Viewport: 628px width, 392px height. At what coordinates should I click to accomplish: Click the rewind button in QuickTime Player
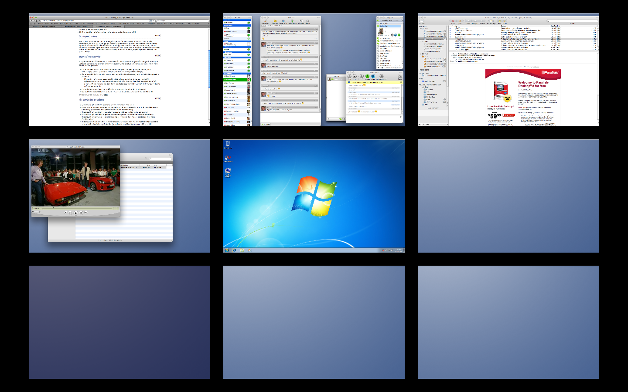point(71,213)
